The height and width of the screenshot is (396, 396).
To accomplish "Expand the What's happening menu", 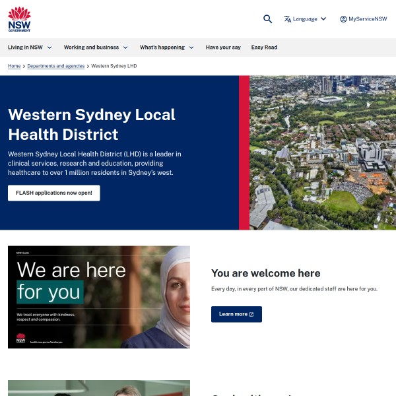I will (x=167, y=48).
